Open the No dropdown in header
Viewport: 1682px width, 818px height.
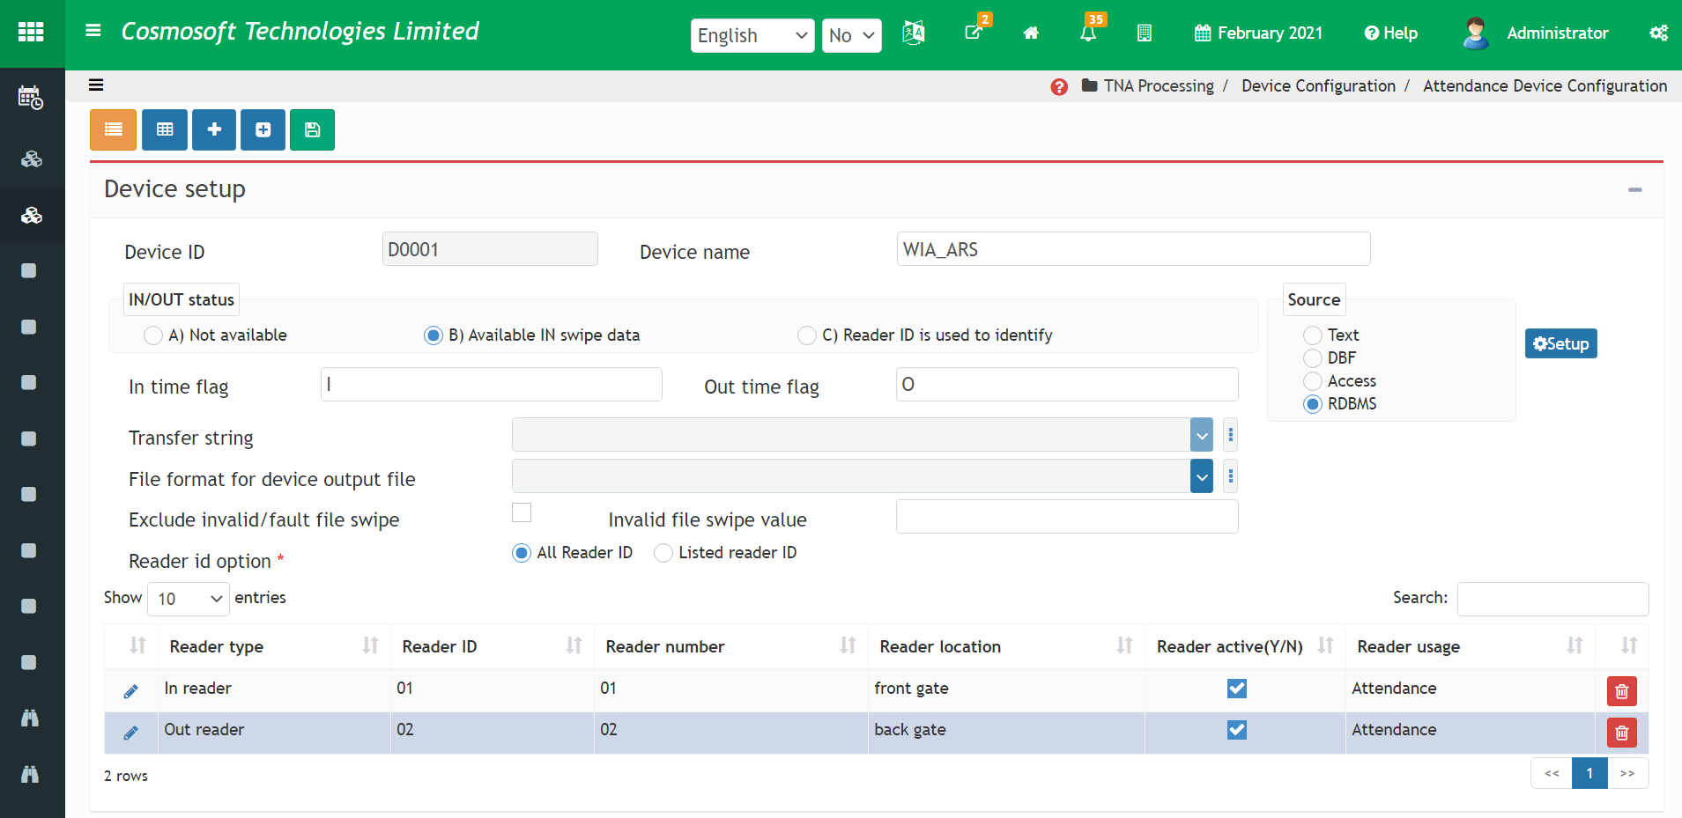(x=852, y=35)
